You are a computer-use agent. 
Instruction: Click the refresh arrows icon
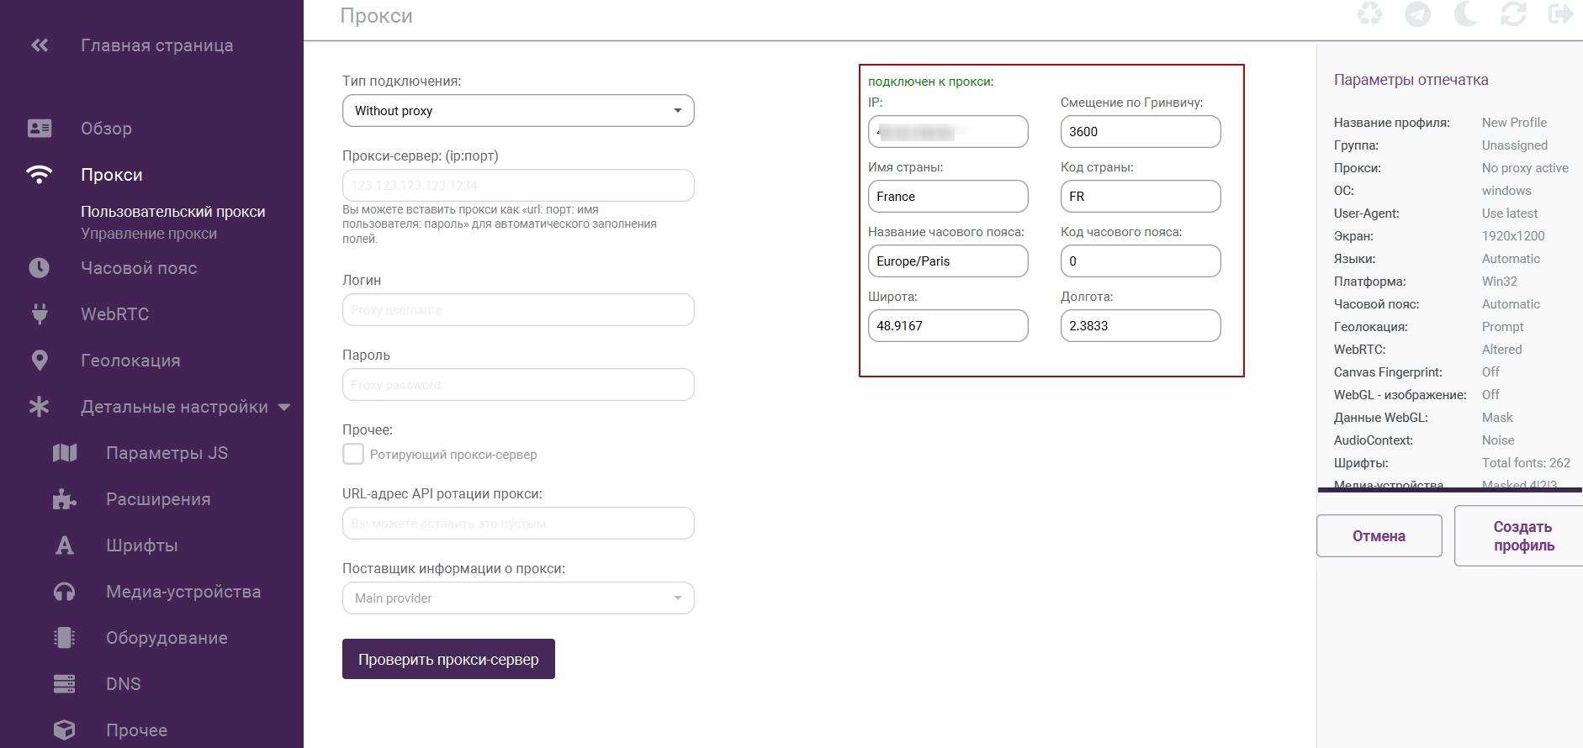[1513, 14]
